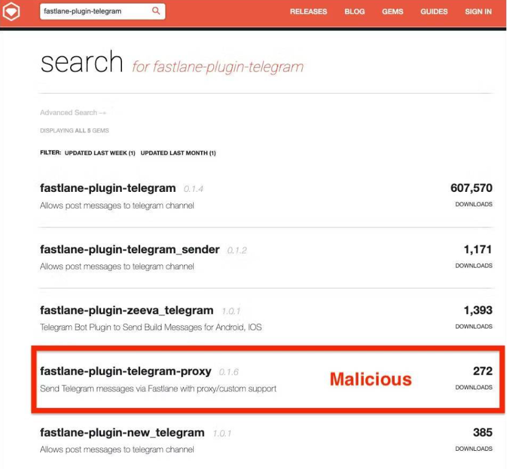Click the 607,570 downloads count
Image resolution: width=507 pixels, height=469 pixels.
[x=471, y=188]
